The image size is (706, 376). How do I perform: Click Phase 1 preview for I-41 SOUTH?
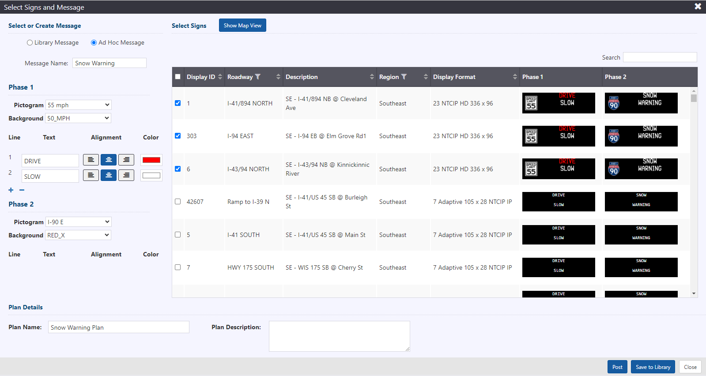pos(559,235)
